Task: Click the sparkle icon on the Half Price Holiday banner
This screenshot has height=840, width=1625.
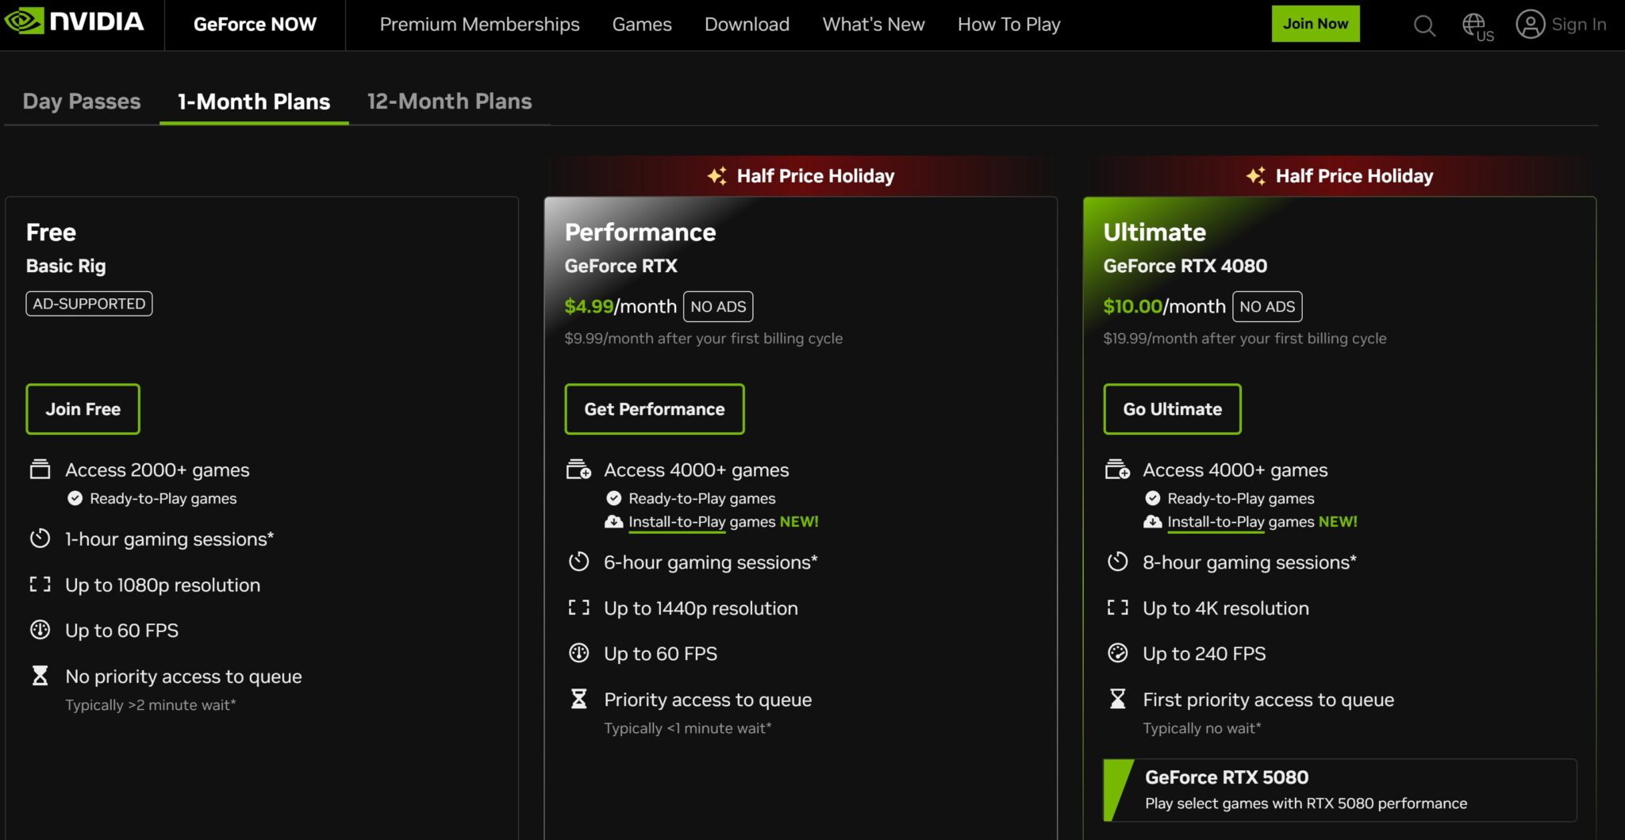Action: (x=718, y=176)
